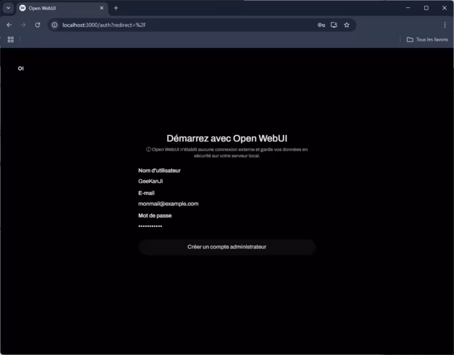Open the Chrome three-dot menu

445,25
